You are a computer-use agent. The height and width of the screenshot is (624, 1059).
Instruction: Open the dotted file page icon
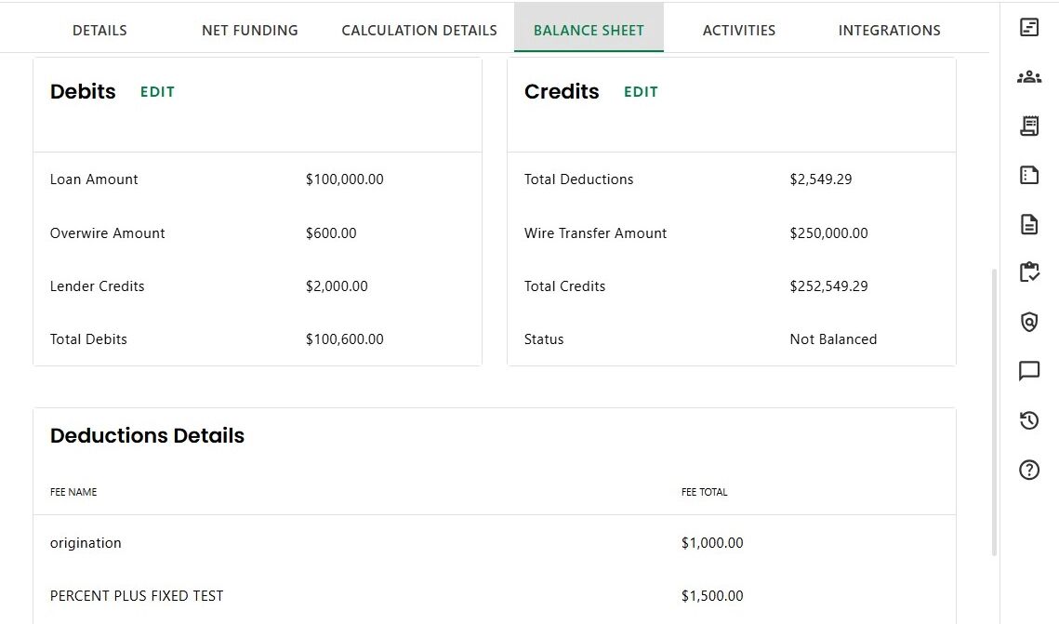click(1028, 176)
